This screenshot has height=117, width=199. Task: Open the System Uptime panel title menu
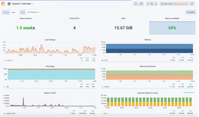pyautogui.click(x=26, y=18)
